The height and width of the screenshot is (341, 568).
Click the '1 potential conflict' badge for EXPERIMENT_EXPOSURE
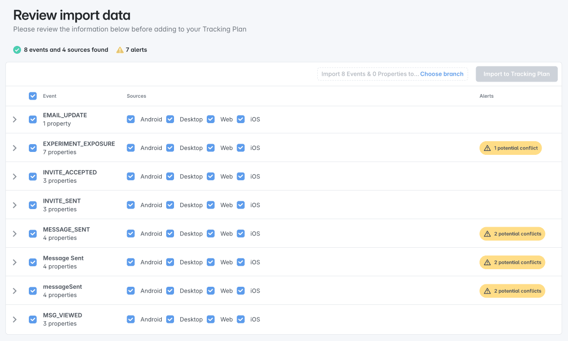(x=510, y=148)
